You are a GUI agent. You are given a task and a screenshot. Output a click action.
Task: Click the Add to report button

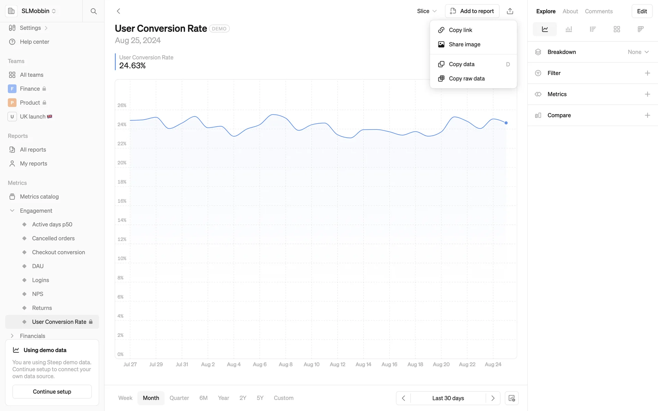pyautogui.click(x=472, y=11)
